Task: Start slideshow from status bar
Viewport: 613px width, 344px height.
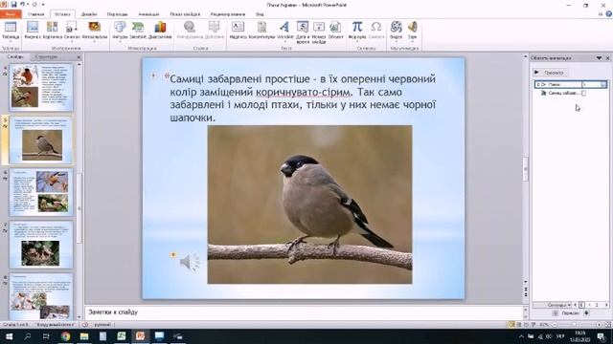Action: [x=534, y=325]
